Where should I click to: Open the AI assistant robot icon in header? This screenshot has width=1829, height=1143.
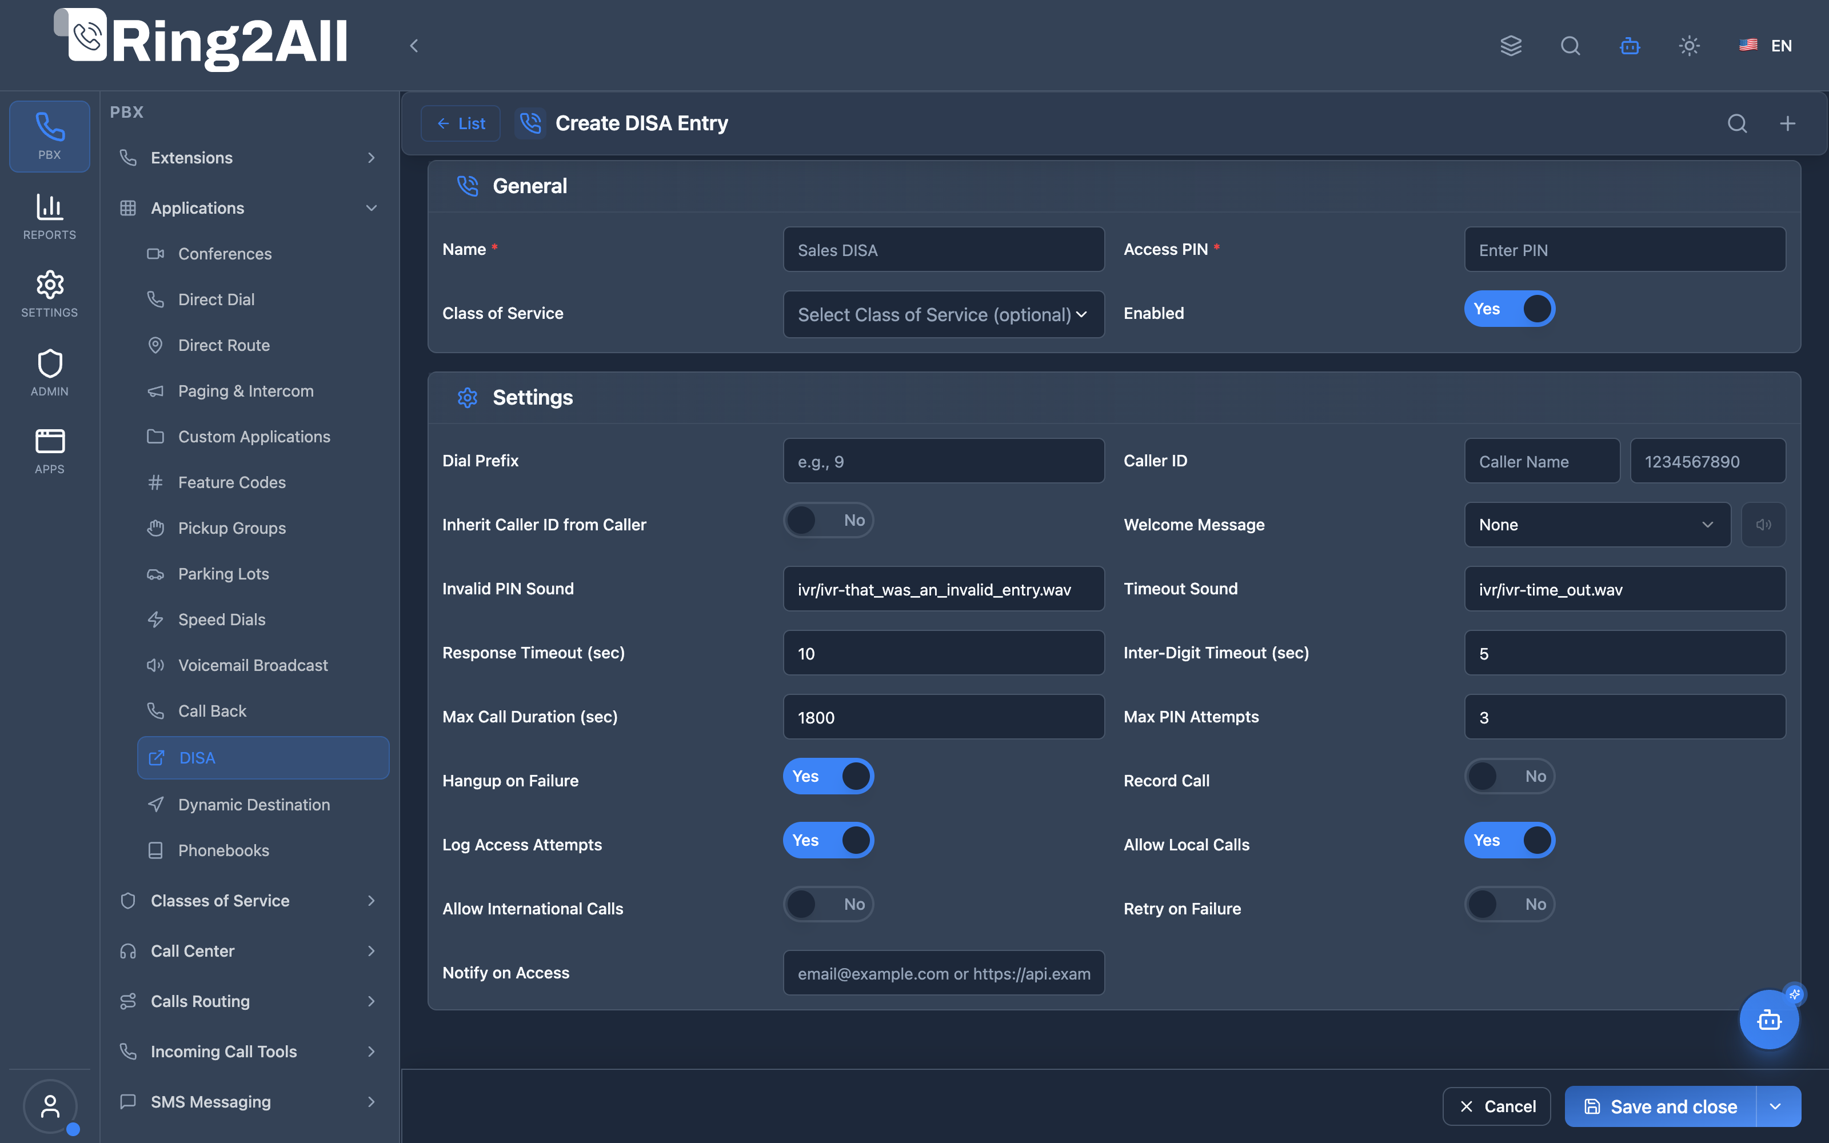(x=1630, y=46)
